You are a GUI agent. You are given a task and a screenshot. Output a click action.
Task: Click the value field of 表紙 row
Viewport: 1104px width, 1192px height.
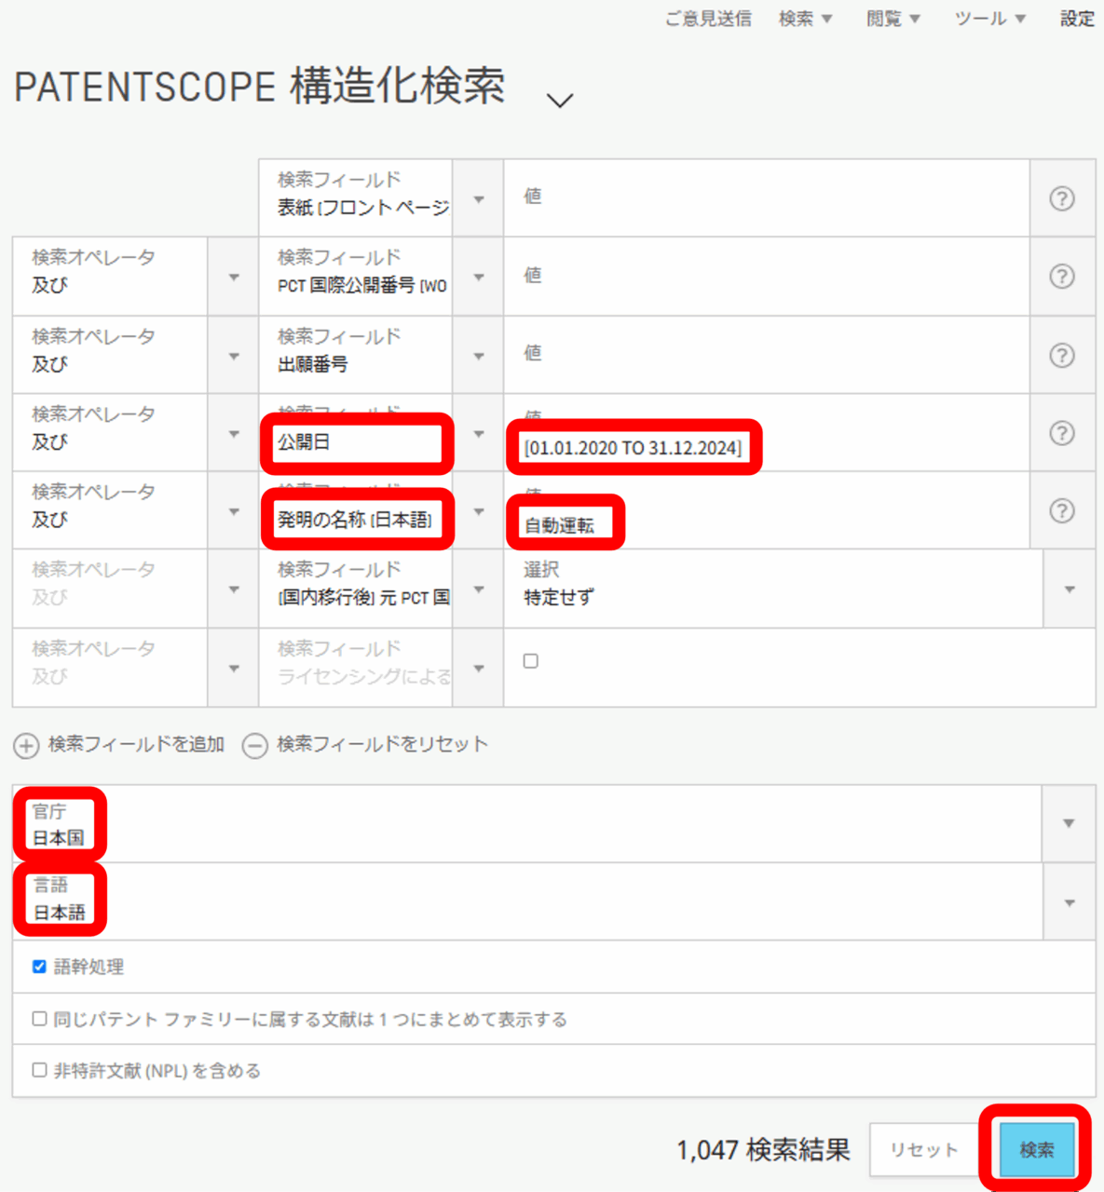[x=767, y=198]
